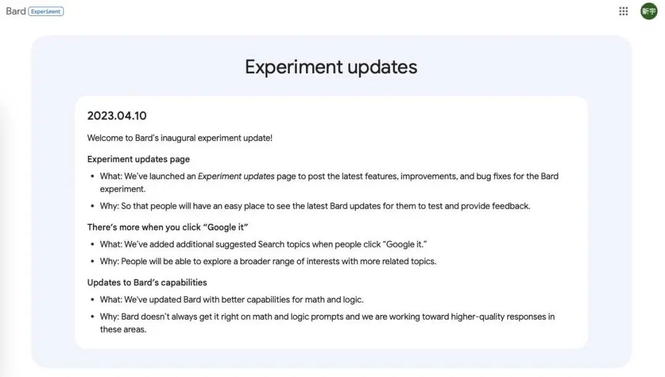Image resolution: width=665 pixels, height=377 pixels.
Task: Click the "these areas." wrapped text
Action: click(x=123, y=330)
